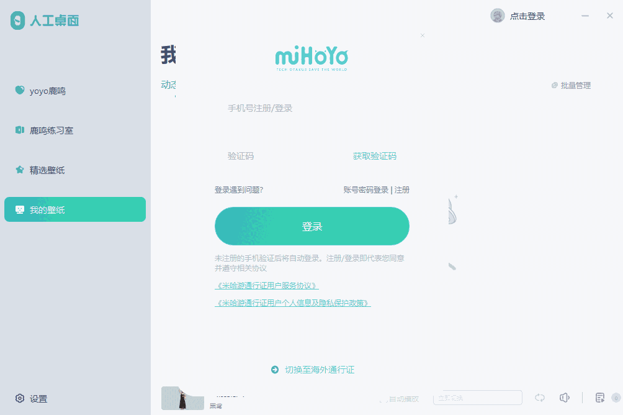Click the 鹿鸣练习室 icon

click(19, 130)
